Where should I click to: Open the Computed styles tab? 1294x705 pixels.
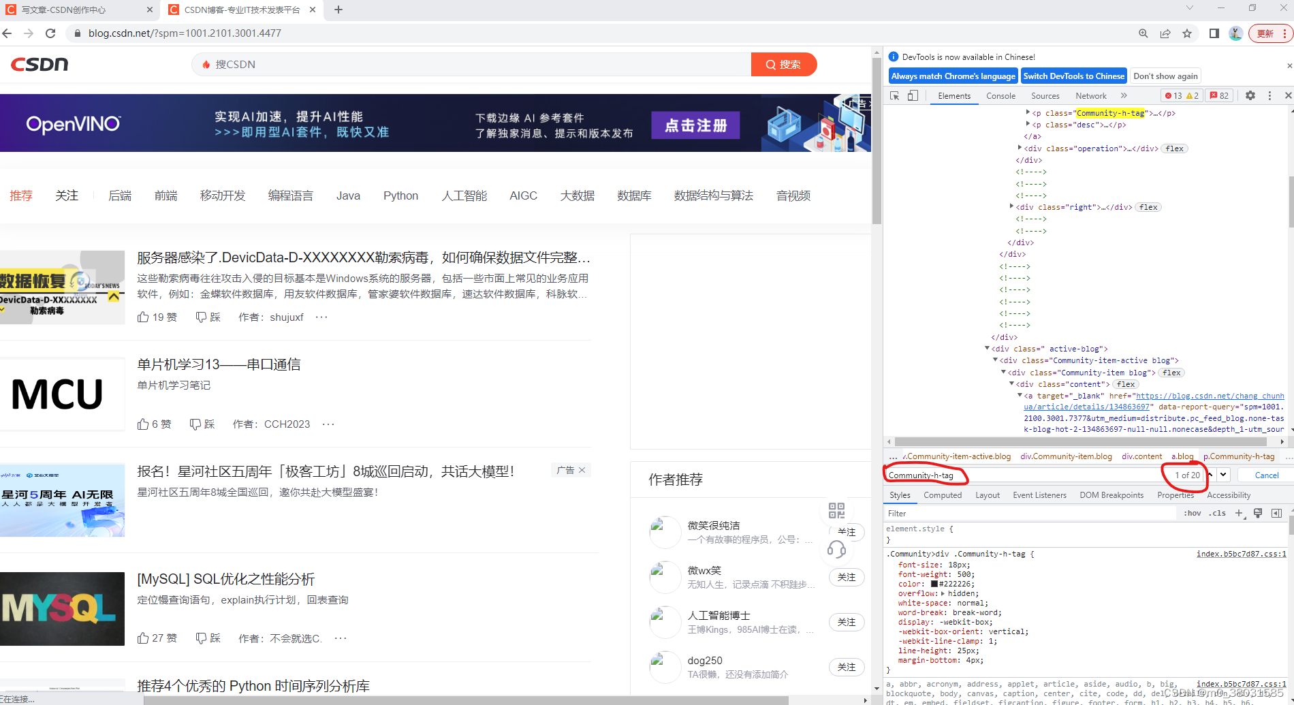[943, 495]
